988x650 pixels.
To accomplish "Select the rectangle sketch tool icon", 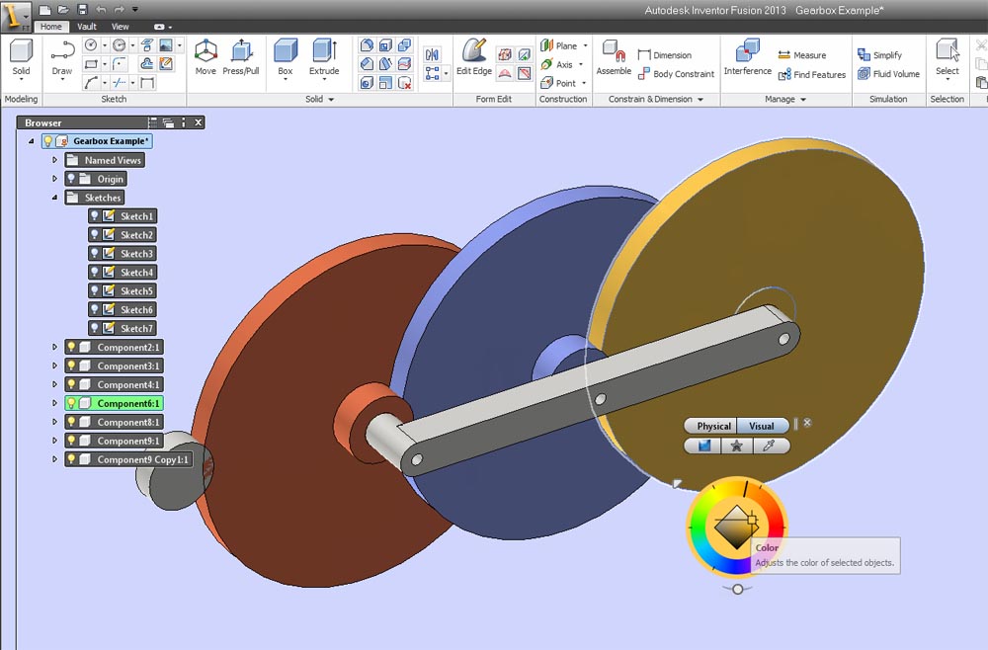I will [x=91, y=64].
